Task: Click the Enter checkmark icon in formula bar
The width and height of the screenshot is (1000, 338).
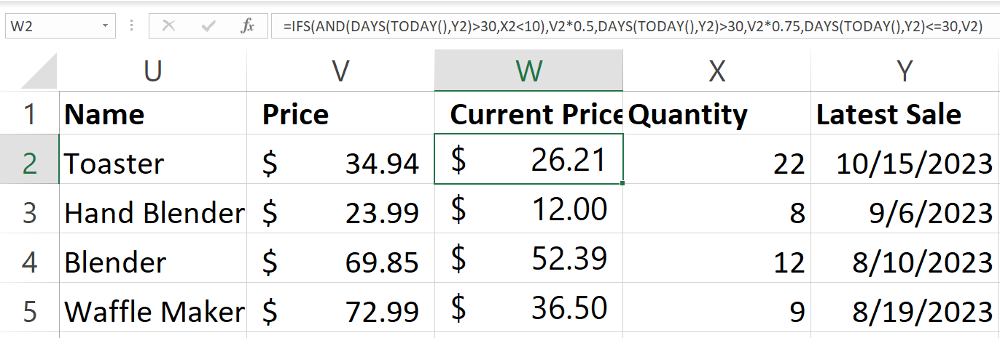Action: tap(209, 27)
